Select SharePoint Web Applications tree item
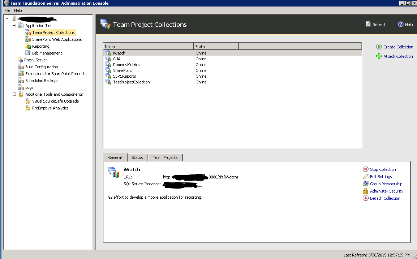Image resolution: width=417 pixels, height=259 pixels. coord(57,39)
